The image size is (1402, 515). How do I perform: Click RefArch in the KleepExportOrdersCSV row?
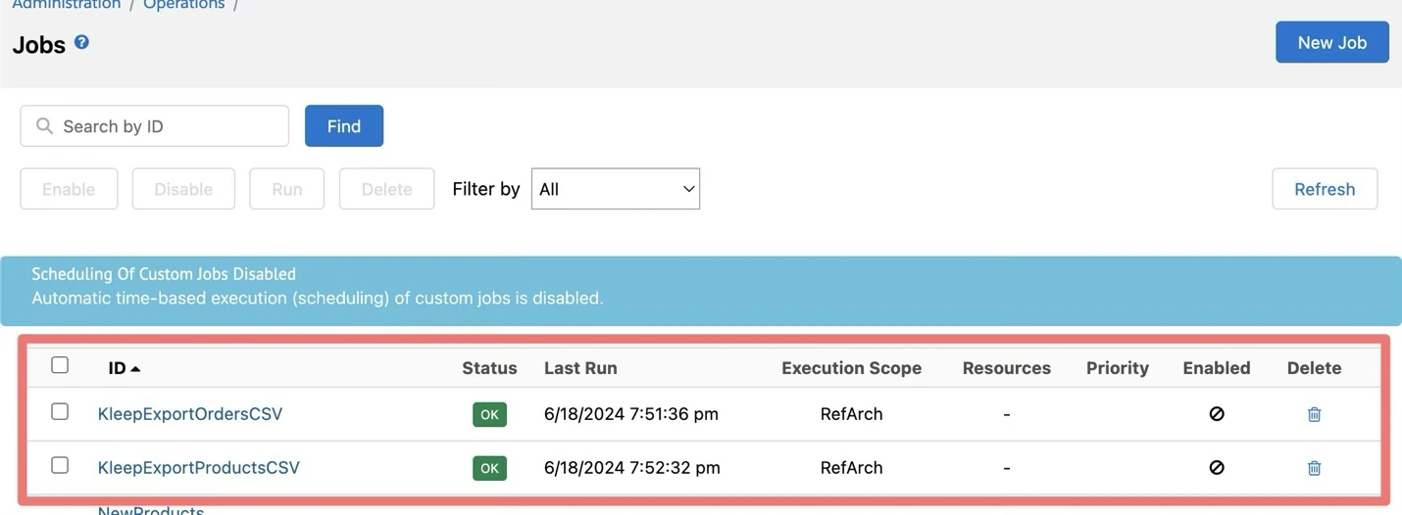tap(851, 414)
